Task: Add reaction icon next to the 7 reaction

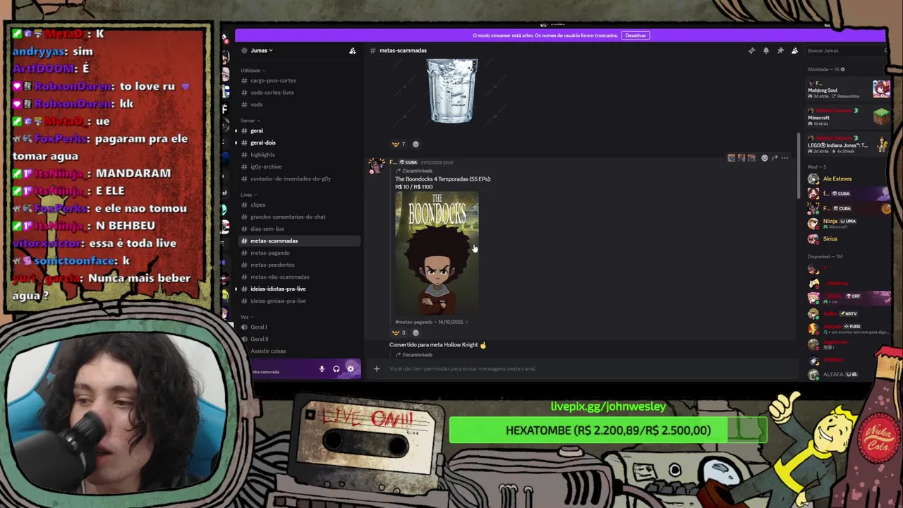Action: [x=416, y=144]
